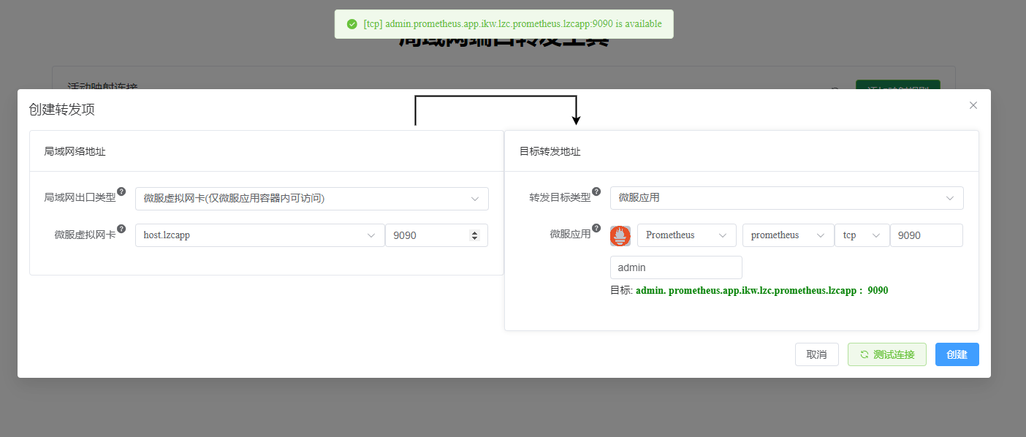Click help icon beside 局域网出口类型

(x=121, y=191)
